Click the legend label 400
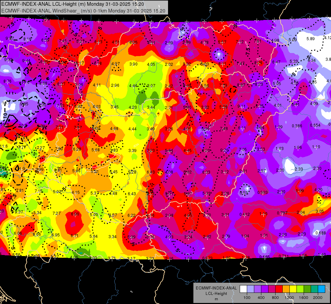331x304 pixels. (x=261, y=298)
